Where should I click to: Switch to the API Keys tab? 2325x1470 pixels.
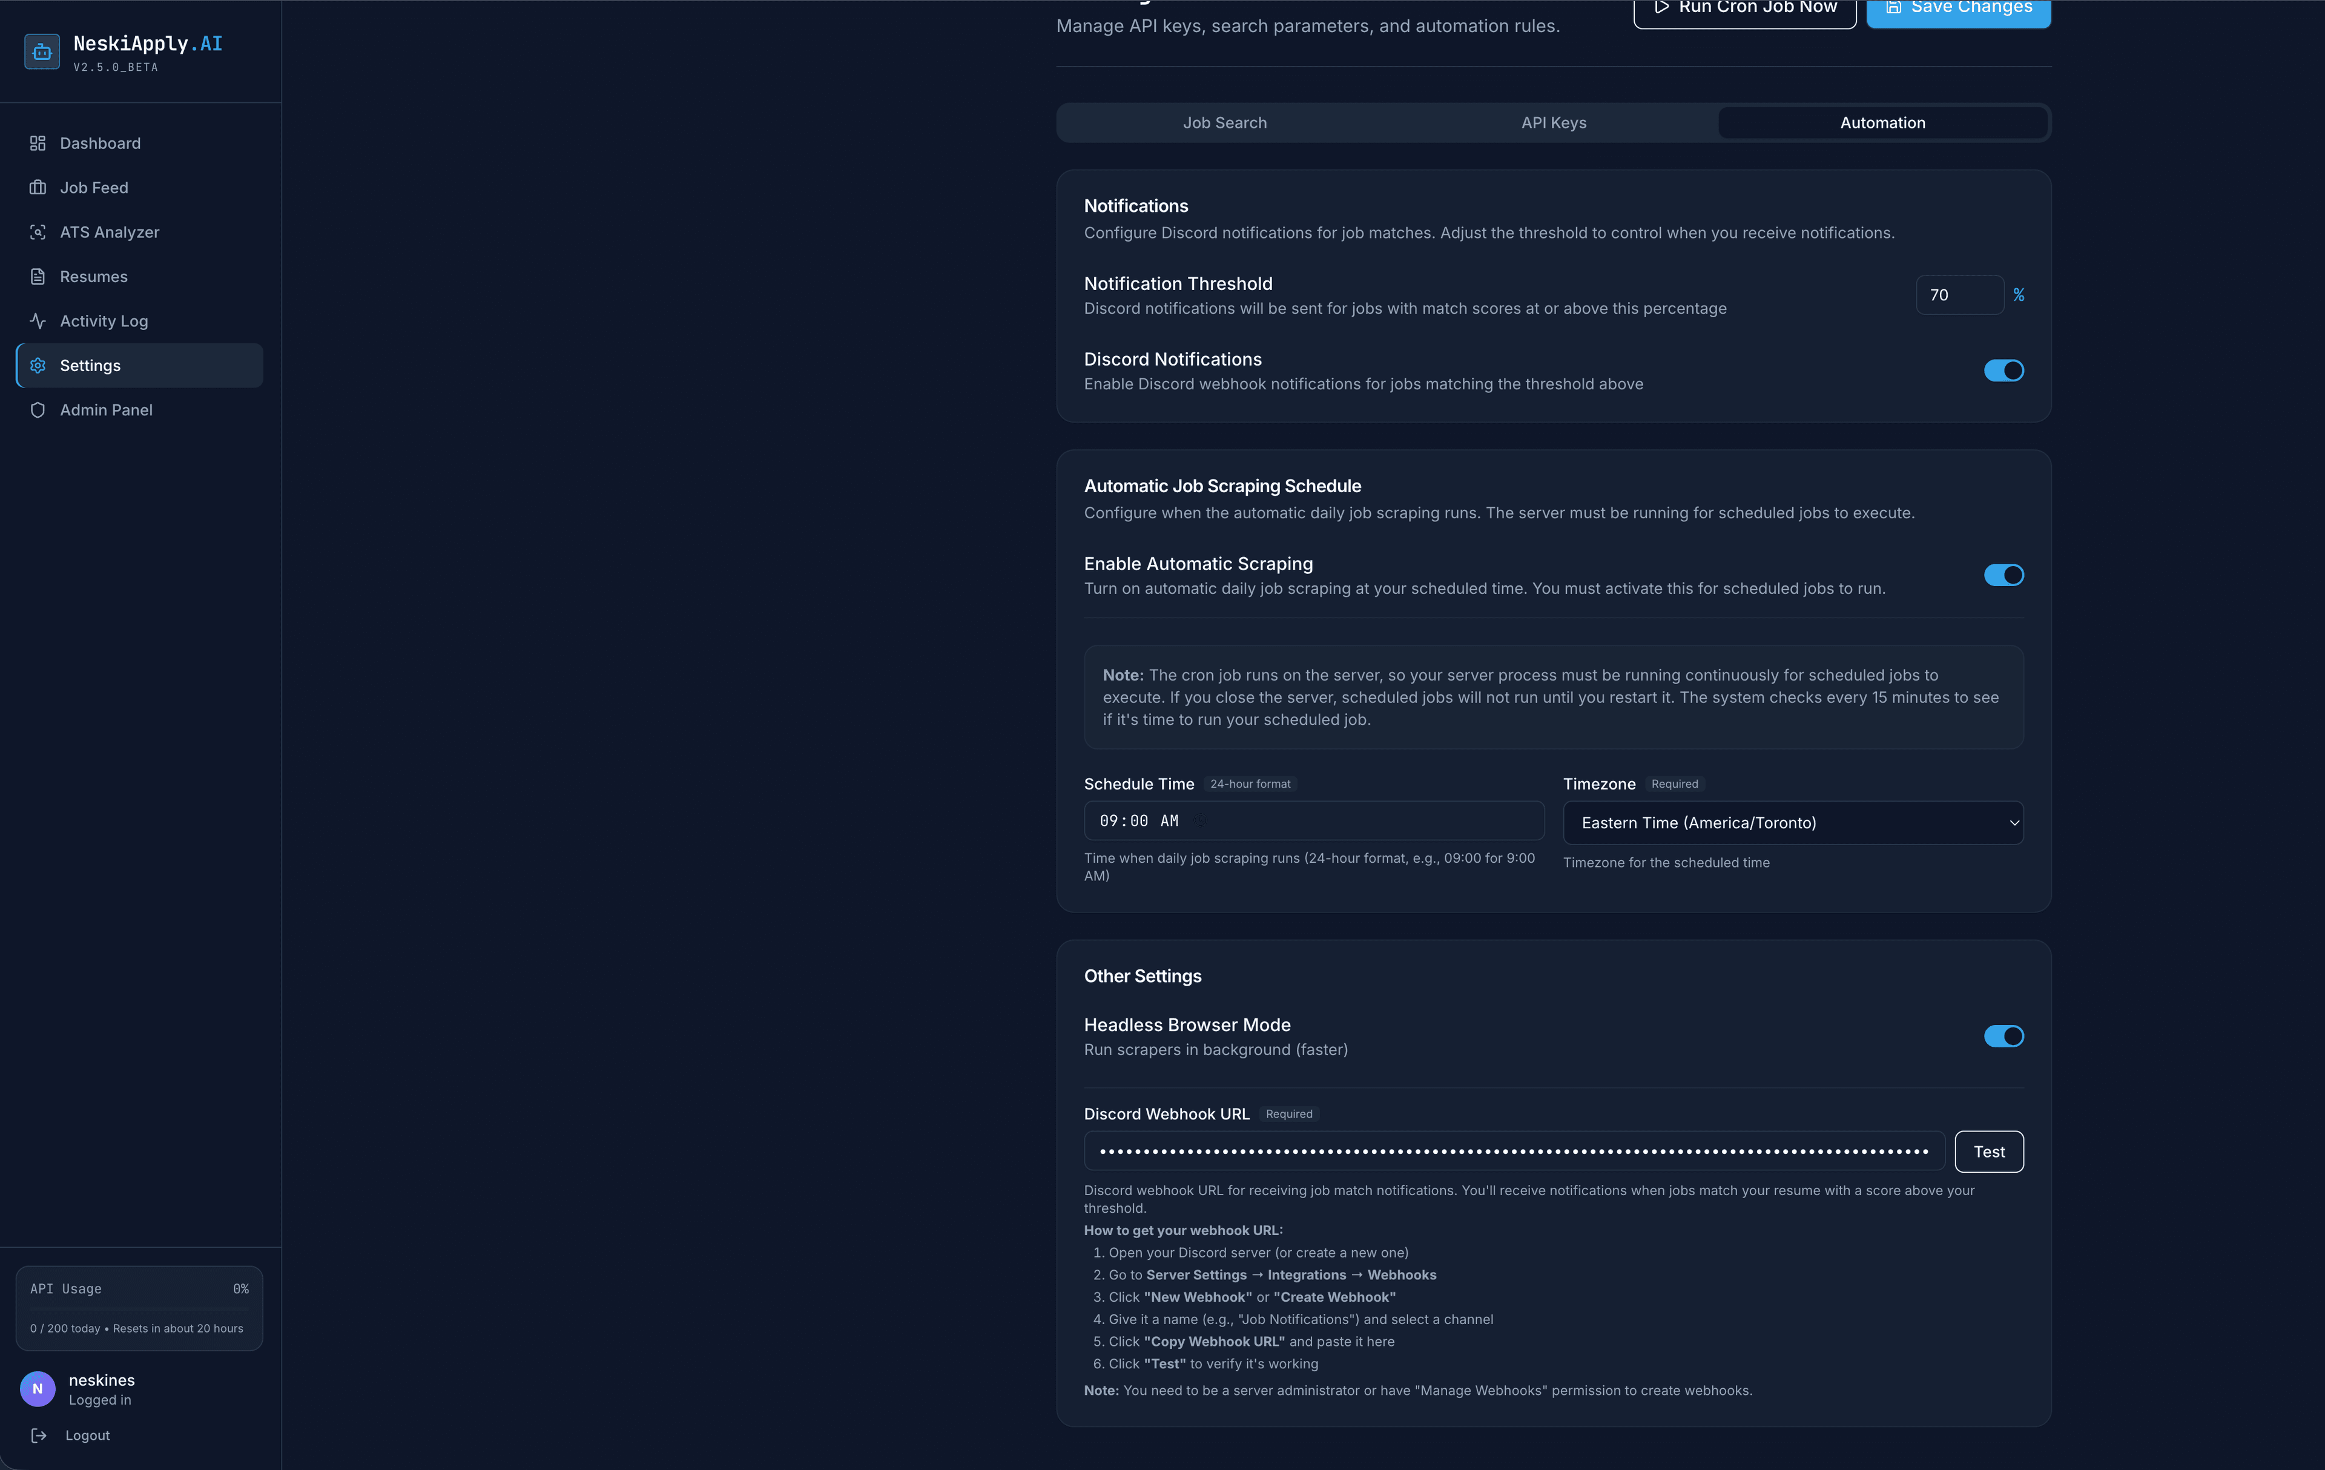[x=1552, y=122]
